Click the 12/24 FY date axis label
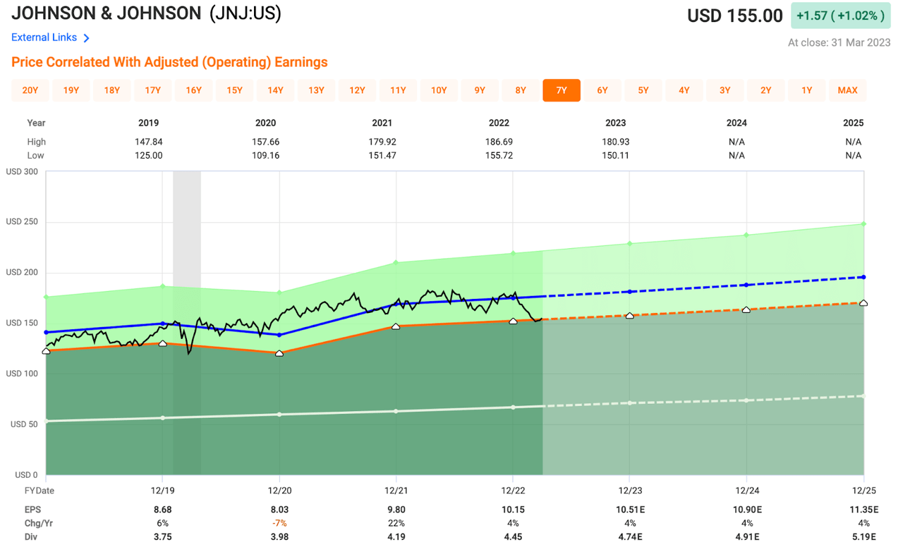 click(746, 490)
